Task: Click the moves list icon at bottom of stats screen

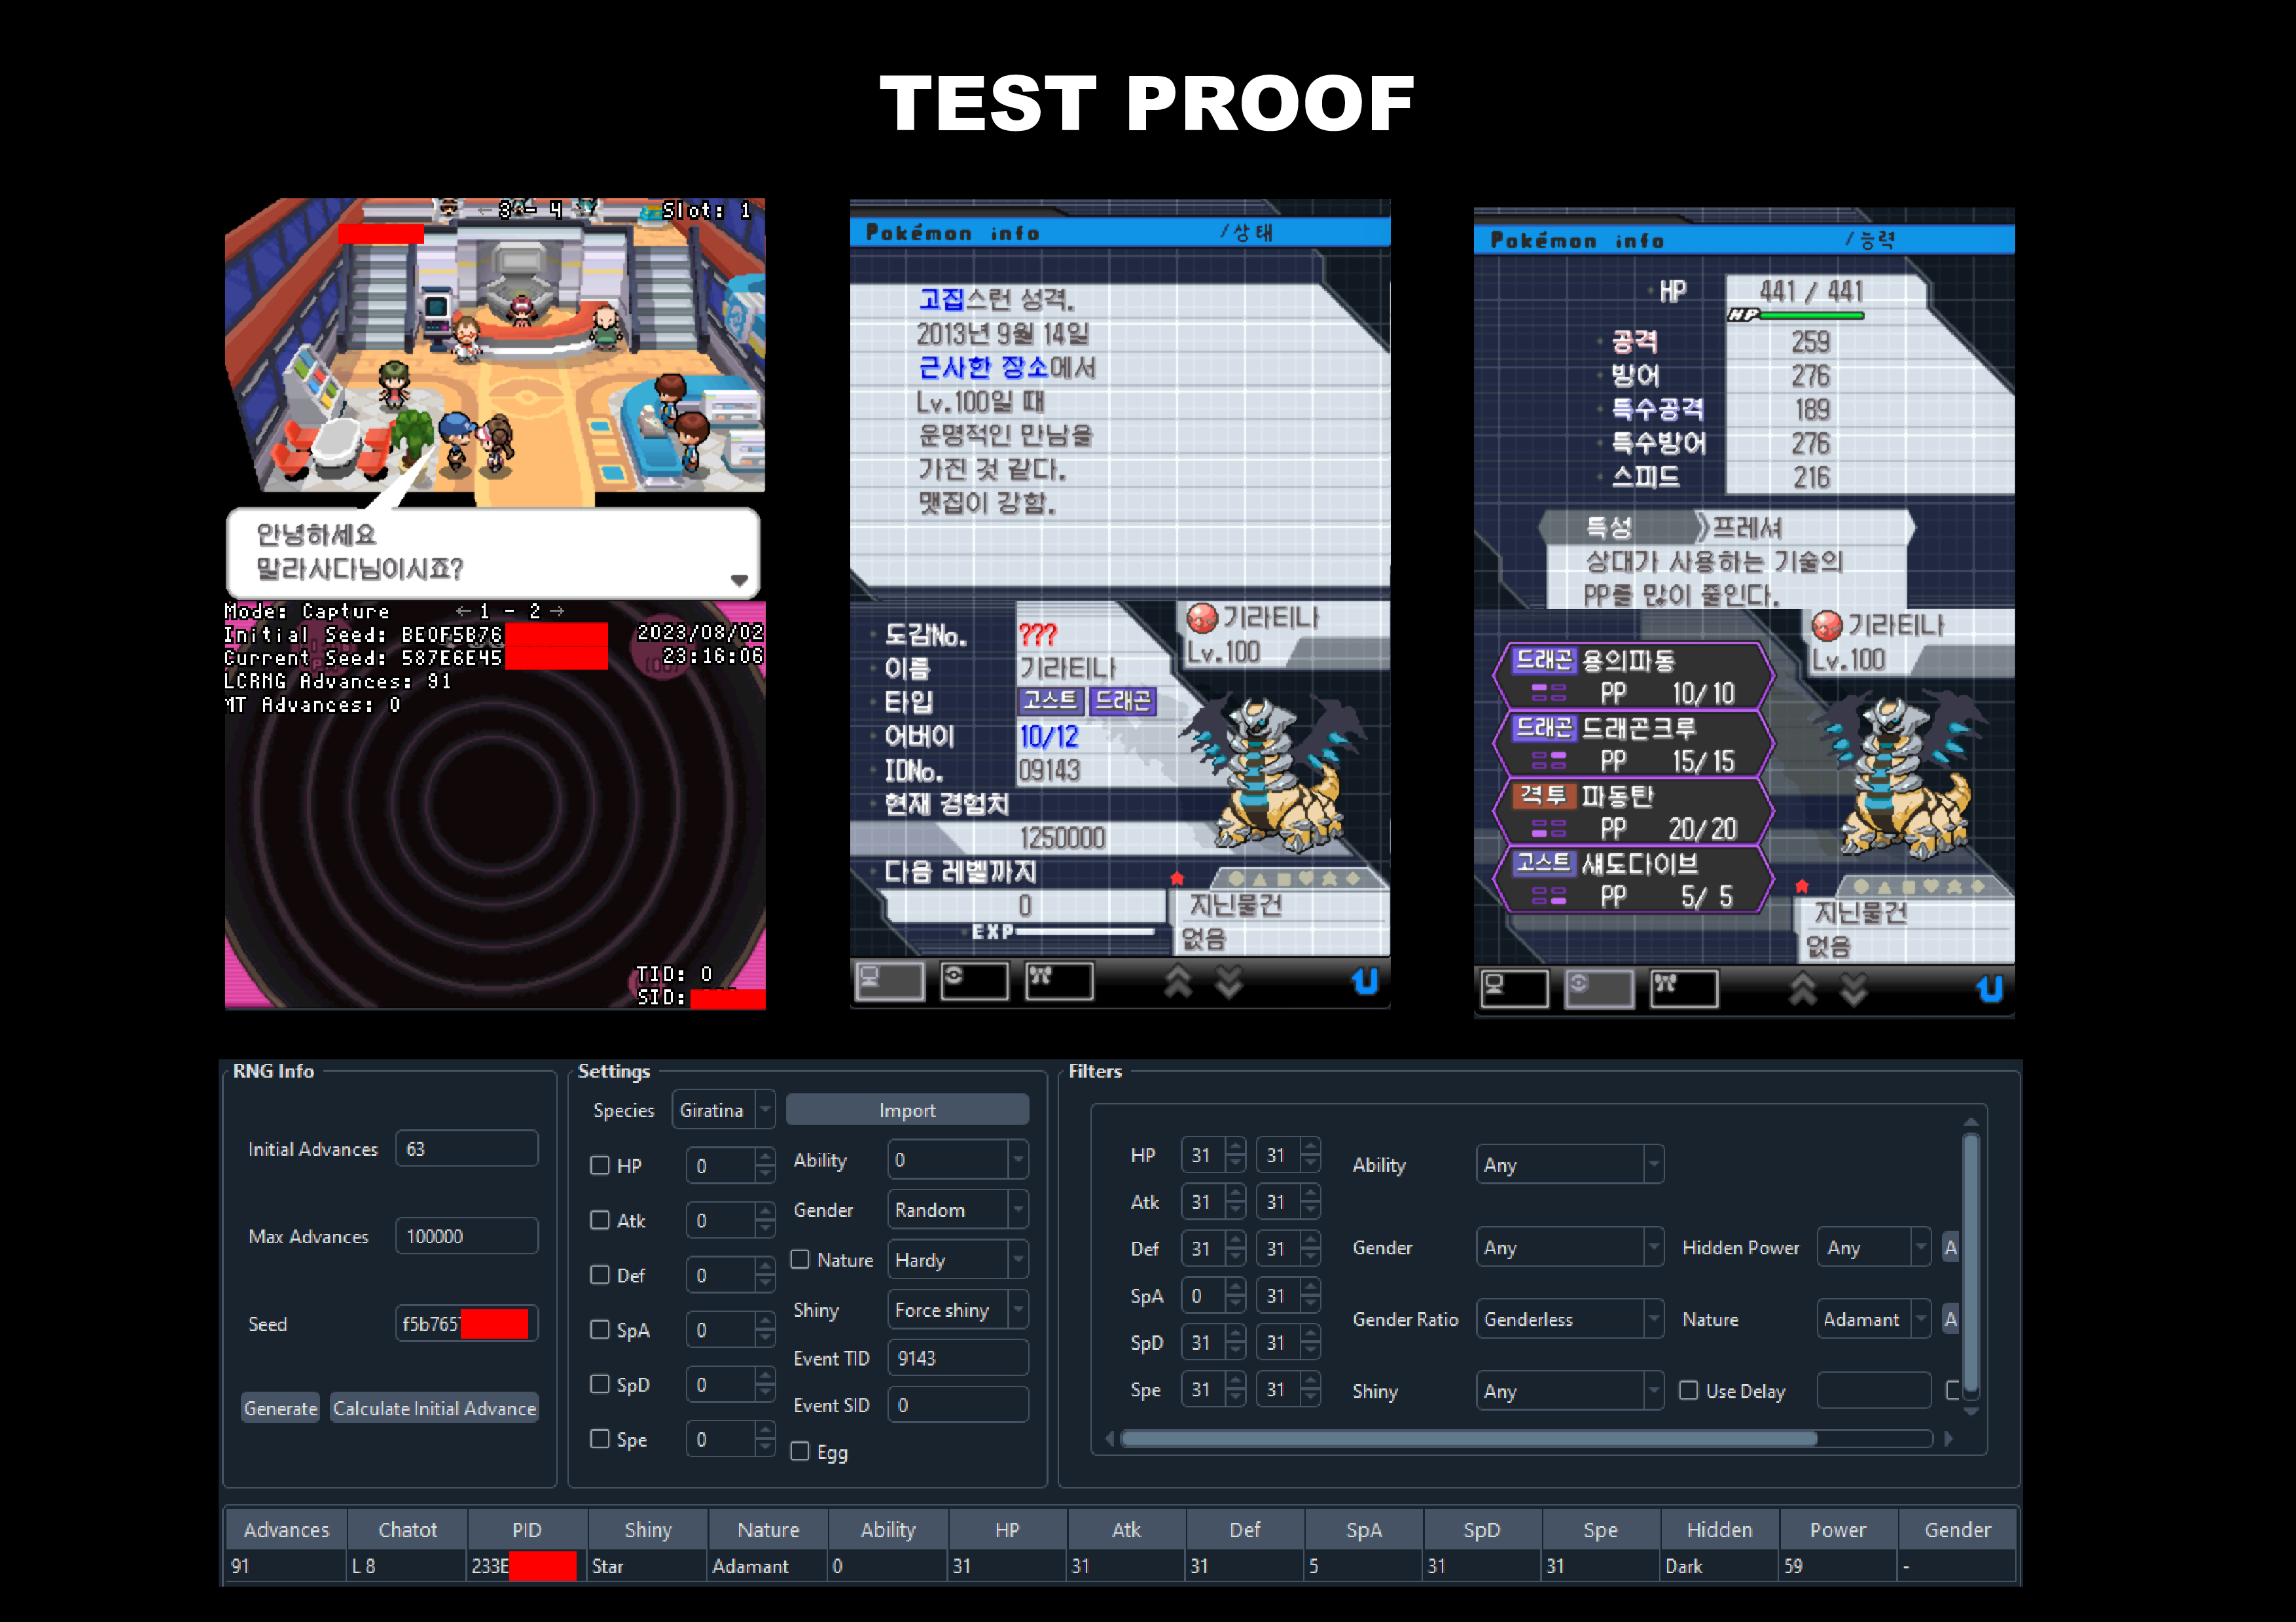Action: coord(1684,989)
